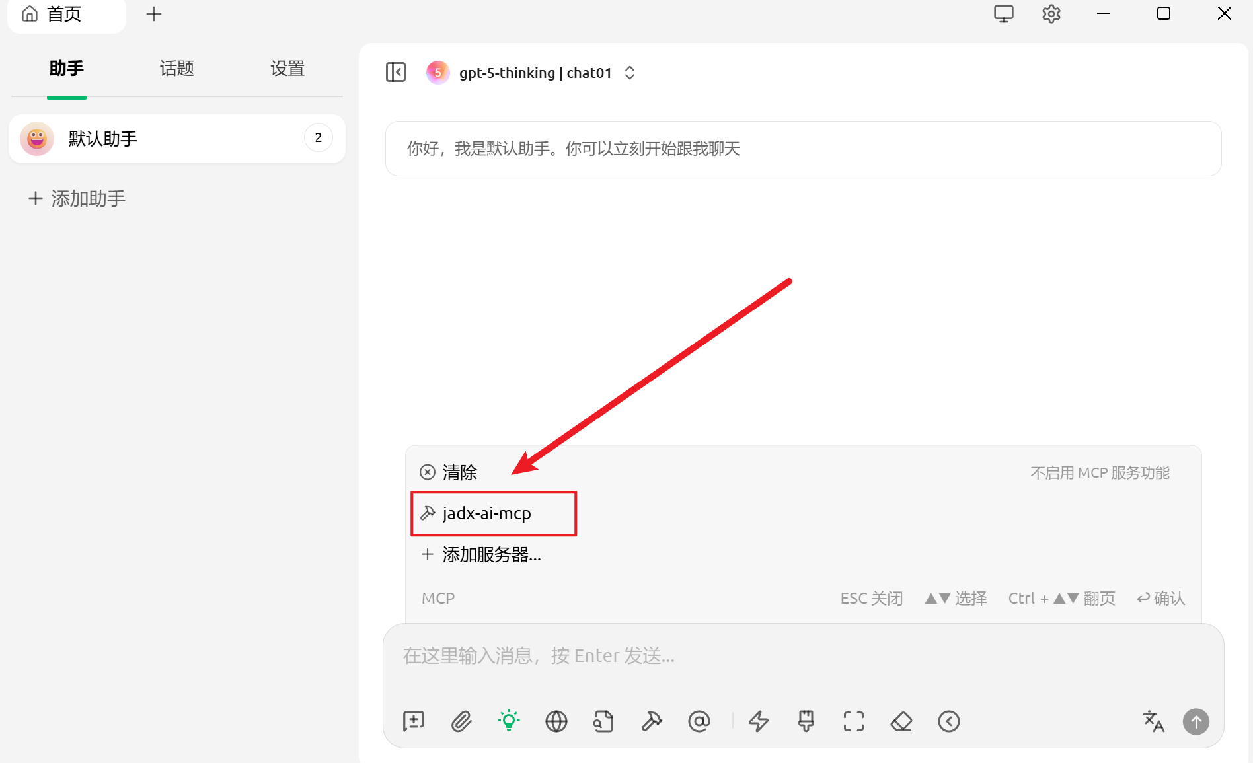Click the new topic icon in toolbar
Screen dimensions: 1253x763
414,721
